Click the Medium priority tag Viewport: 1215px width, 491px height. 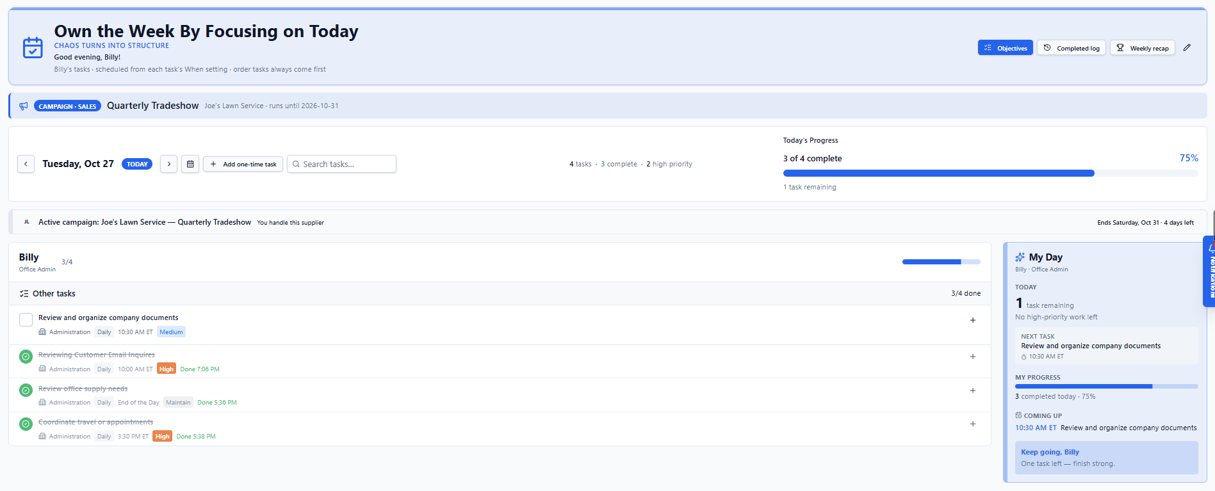[x=171, y=332]
